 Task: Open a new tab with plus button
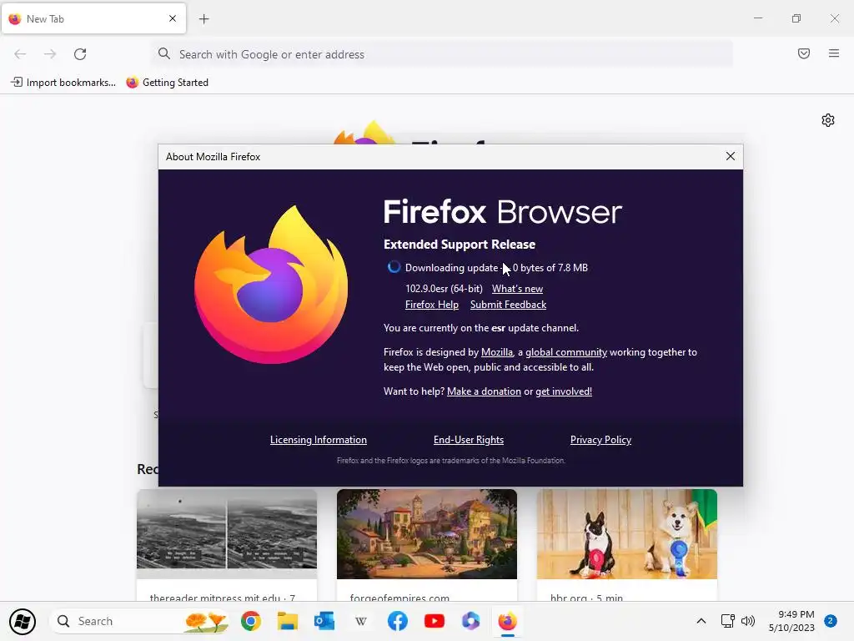pyautogui.click(x=203, y=19)
